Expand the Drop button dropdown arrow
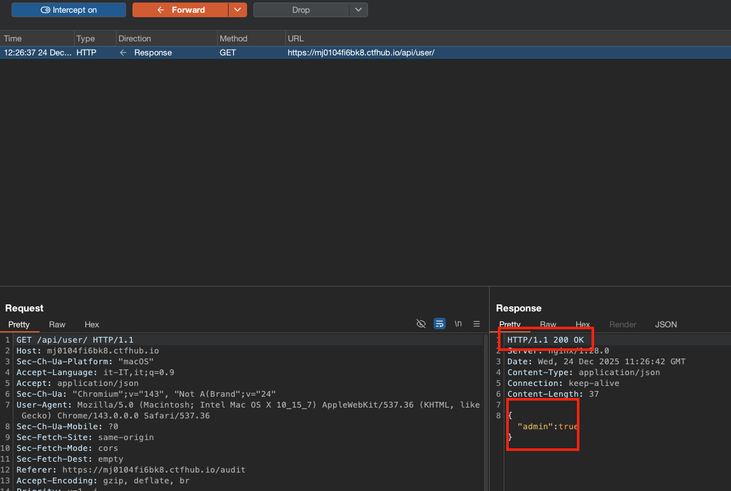The width and height of the screenshot is (731, 491). (358, 10)
